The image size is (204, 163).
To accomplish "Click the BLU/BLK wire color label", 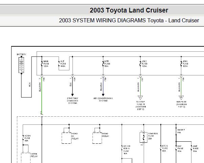I will [x=101, y=87].
